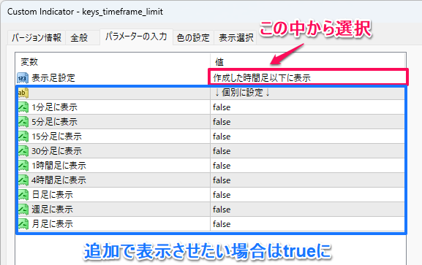Click the icon next to 5分足に表示
The width and height of the screenshot is (422, 265).
point(23,122)
